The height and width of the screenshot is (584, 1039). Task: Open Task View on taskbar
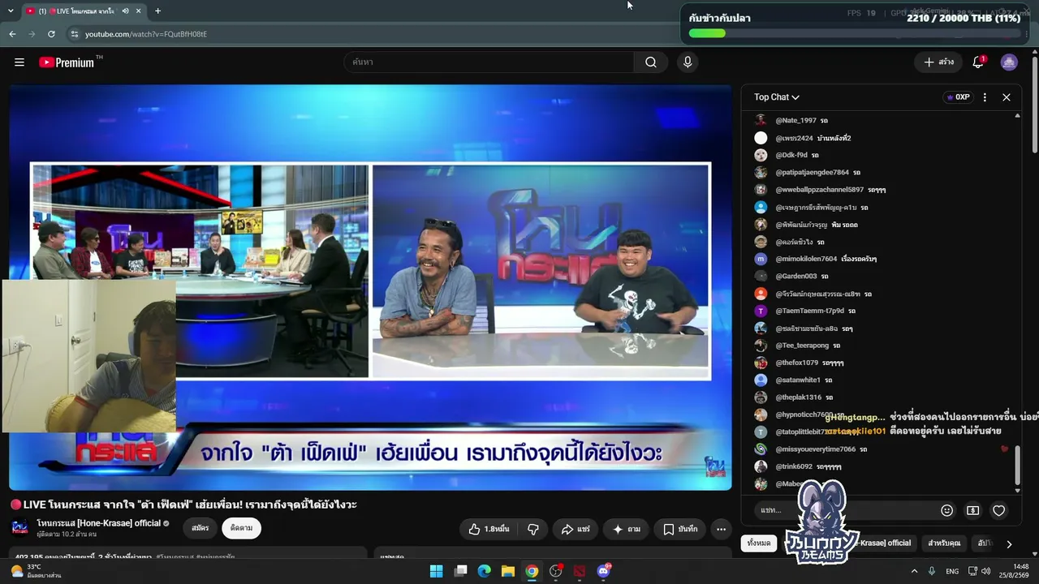pyautogui.click(x=460, y=571)
